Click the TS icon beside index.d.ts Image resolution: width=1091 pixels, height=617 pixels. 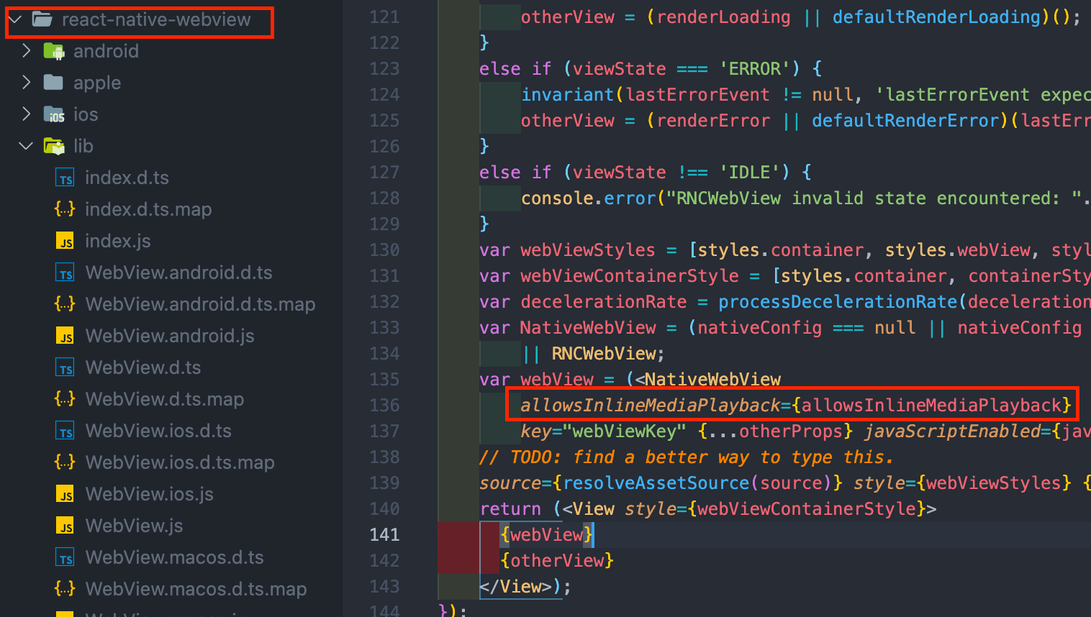65,178
